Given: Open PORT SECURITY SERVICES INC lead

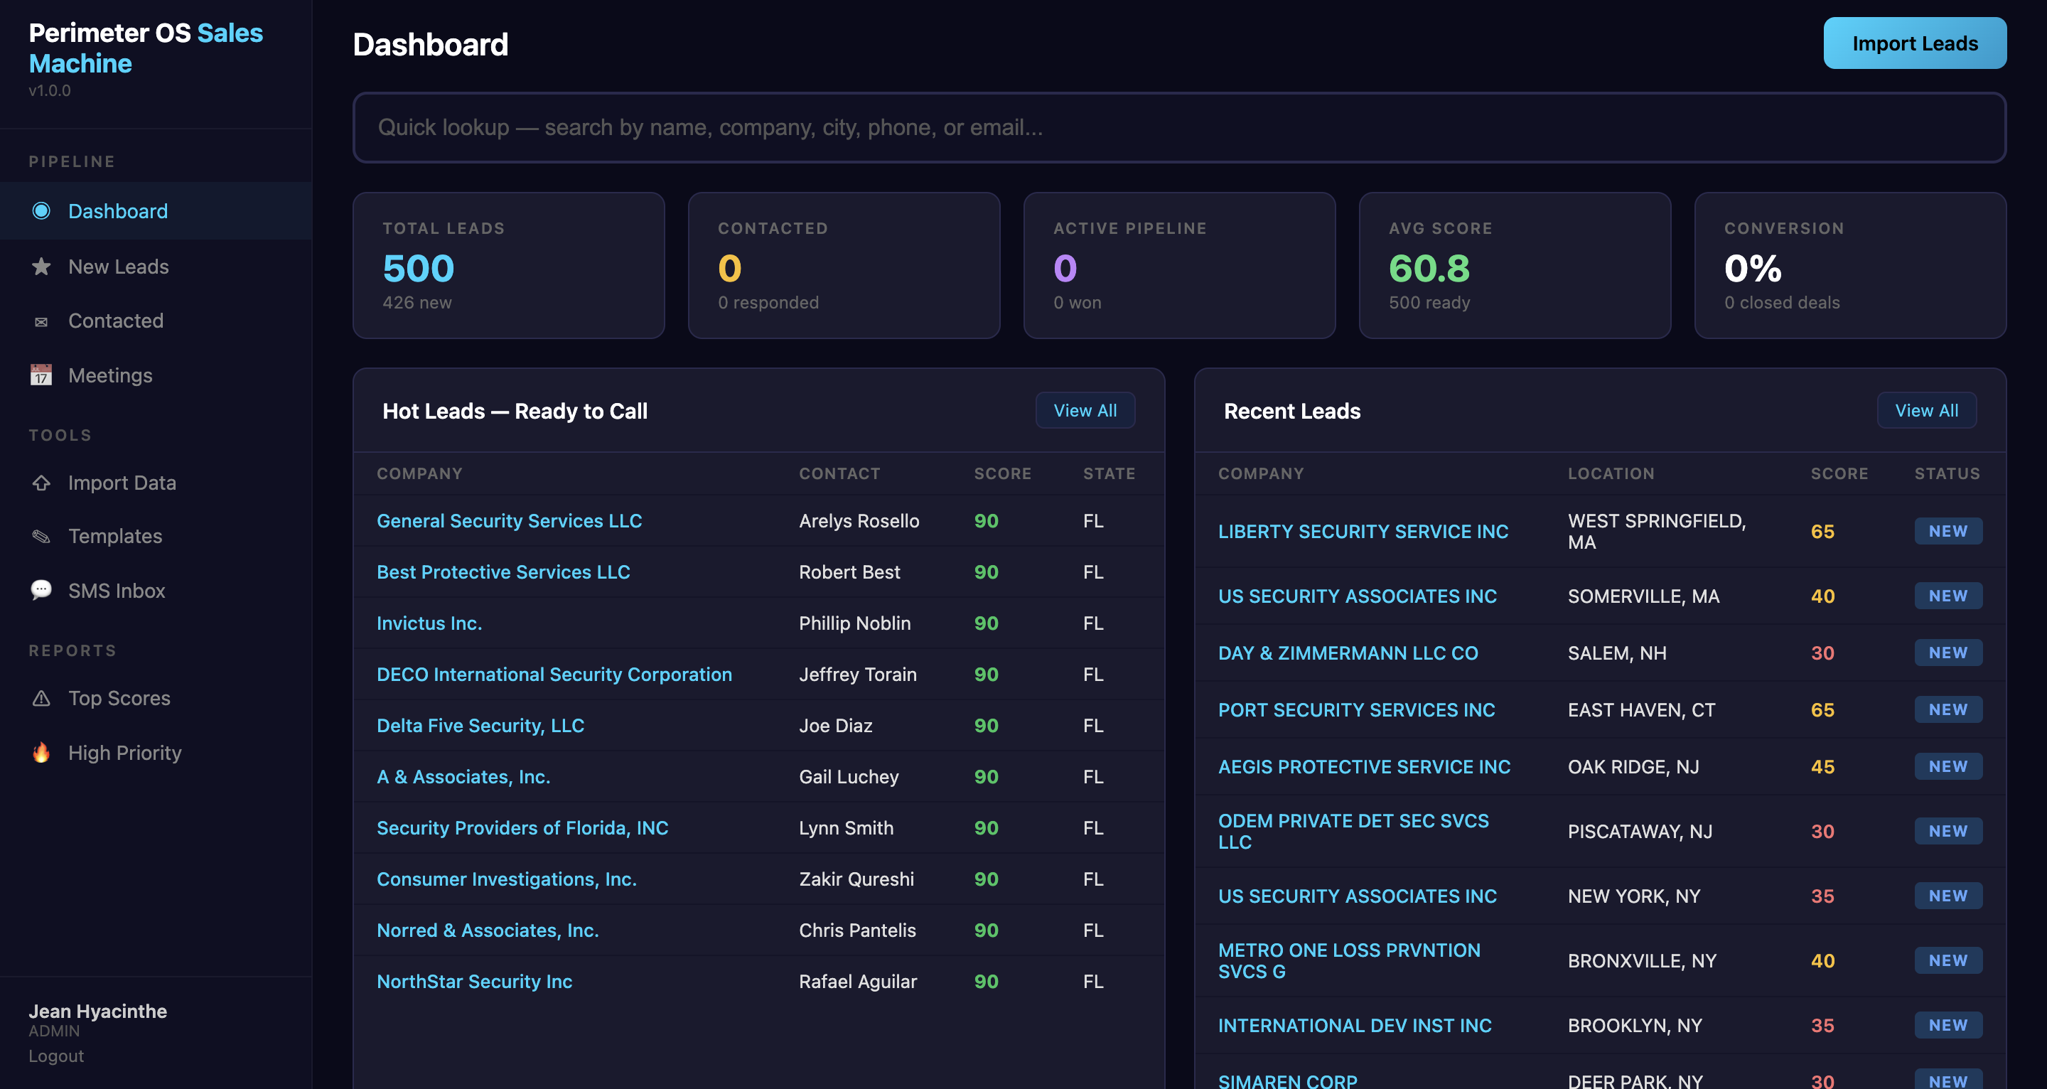Looking at the screenshot, I should (x=1356, y=710).
